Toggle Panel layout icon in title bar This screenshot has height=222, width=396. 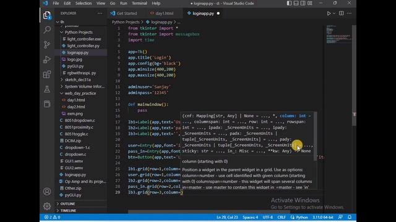pyautogui.click(x=296, y=3)
